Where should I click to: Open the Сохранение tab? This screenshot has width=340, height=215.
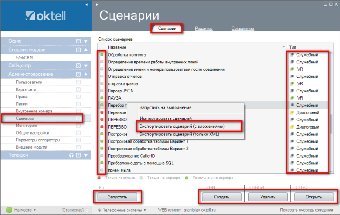point(243,29)
